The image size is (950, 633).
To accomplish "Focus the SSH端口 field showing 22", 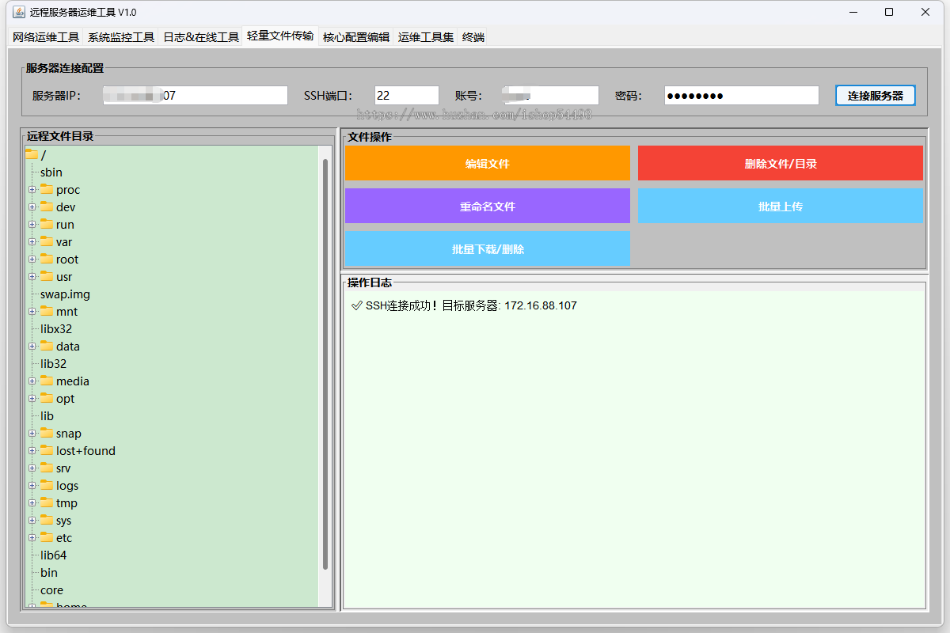I will 407,95.
